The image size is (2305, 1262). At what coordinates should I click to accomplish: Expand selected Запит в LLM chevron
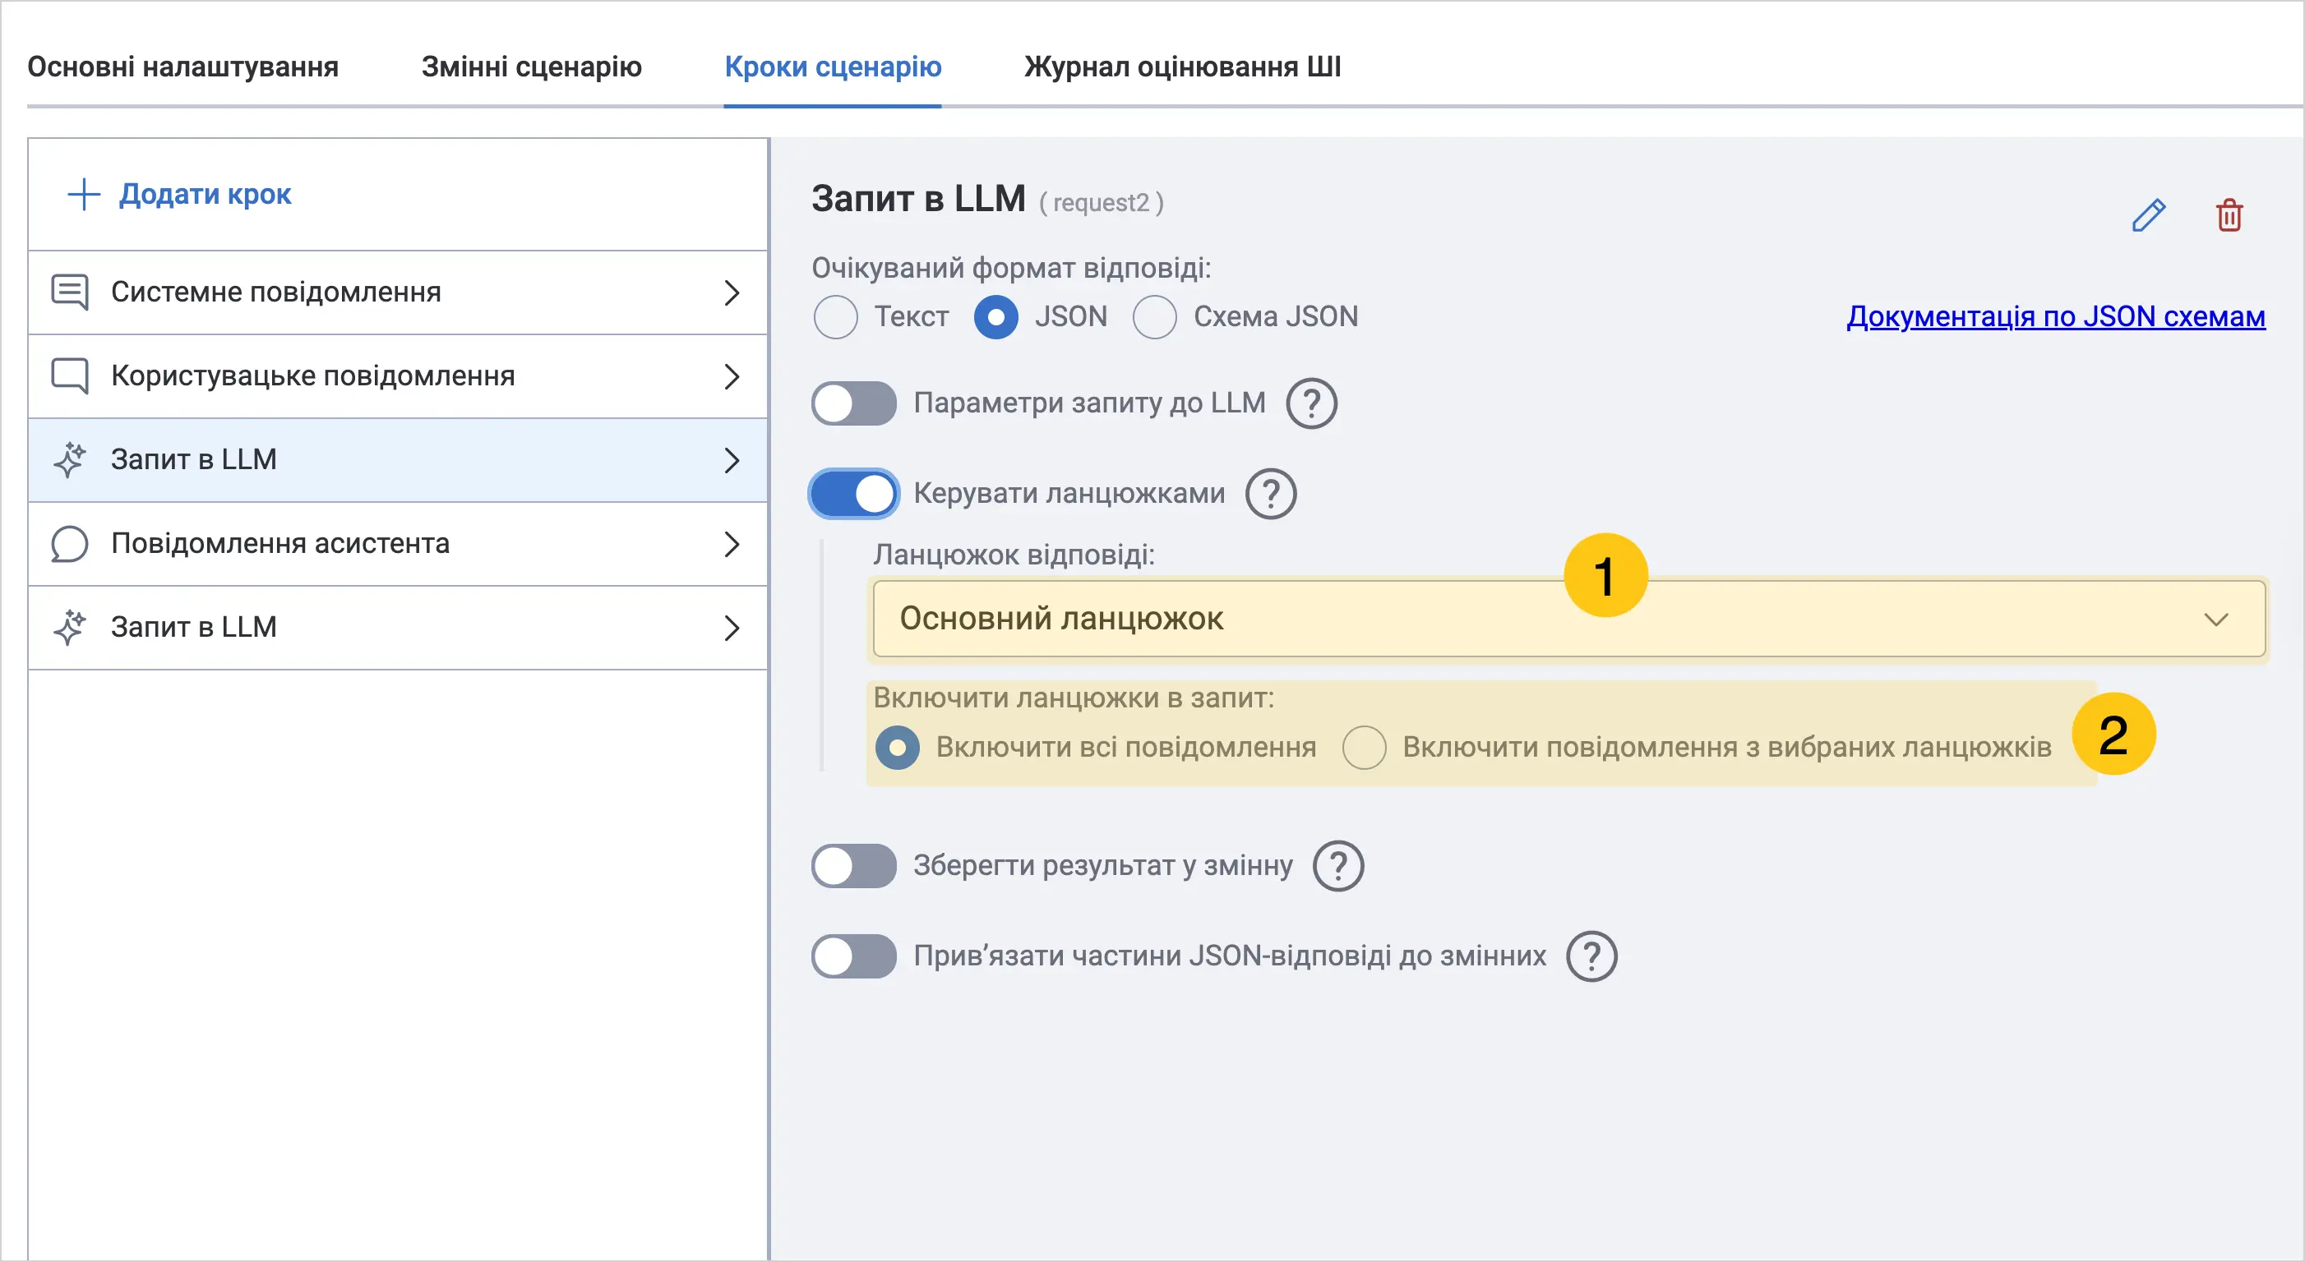click(731, 460)
